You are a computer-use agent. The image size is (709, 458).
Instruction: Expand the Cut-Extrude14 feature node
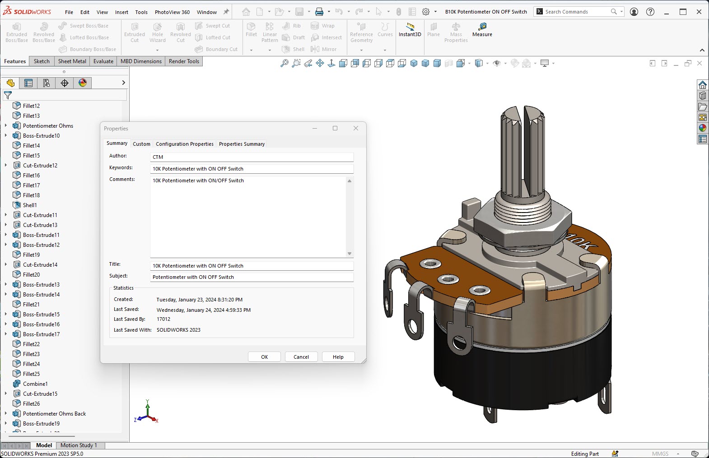point(6,264)
